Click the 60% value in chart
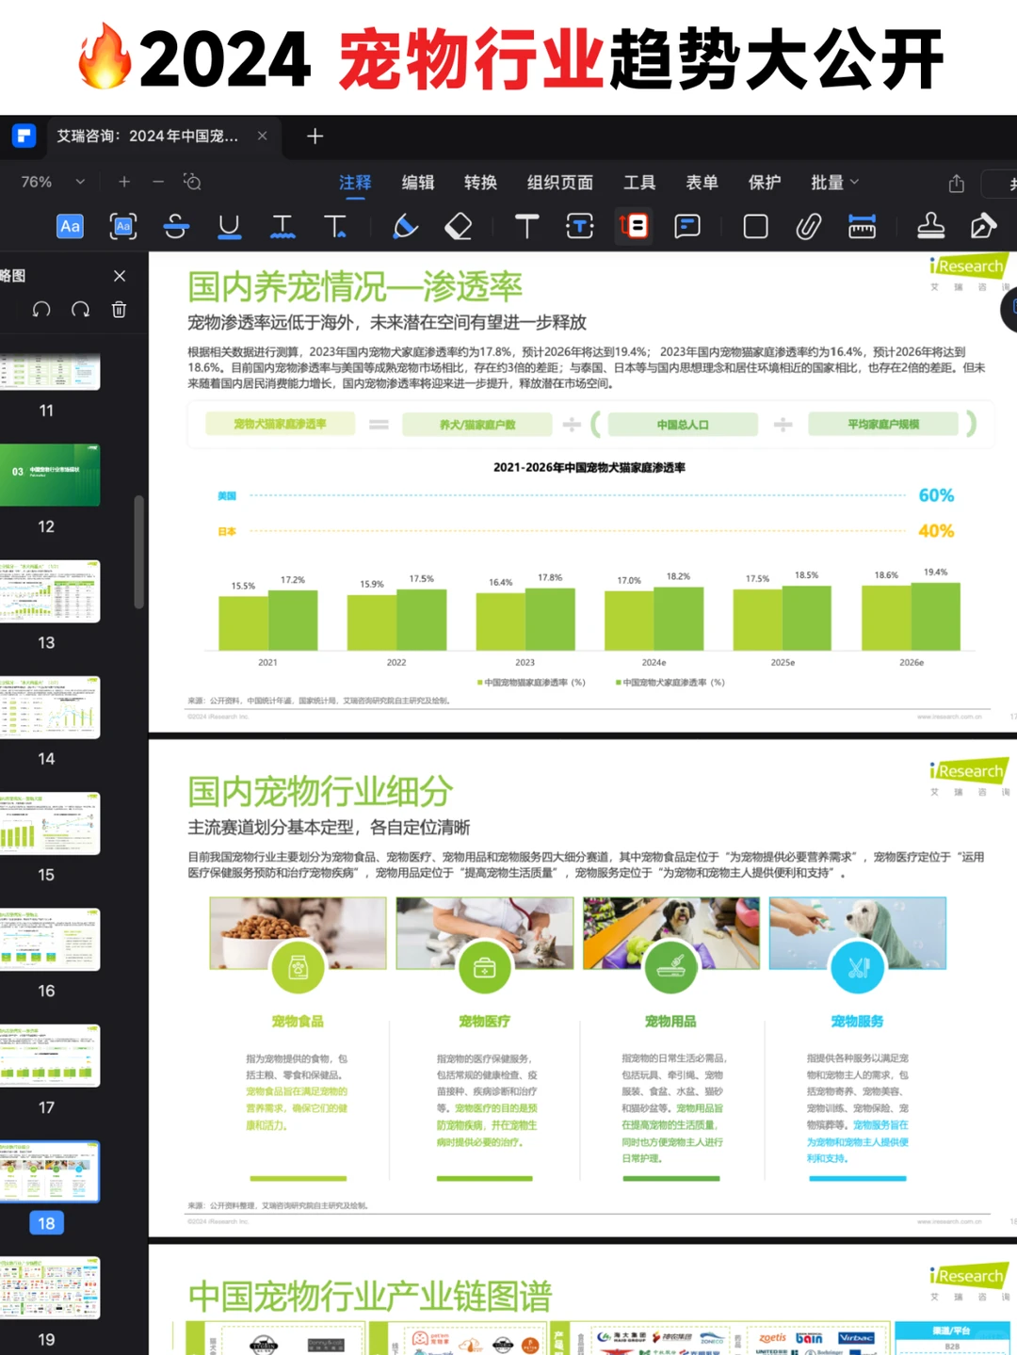 (x=936, y=495)
